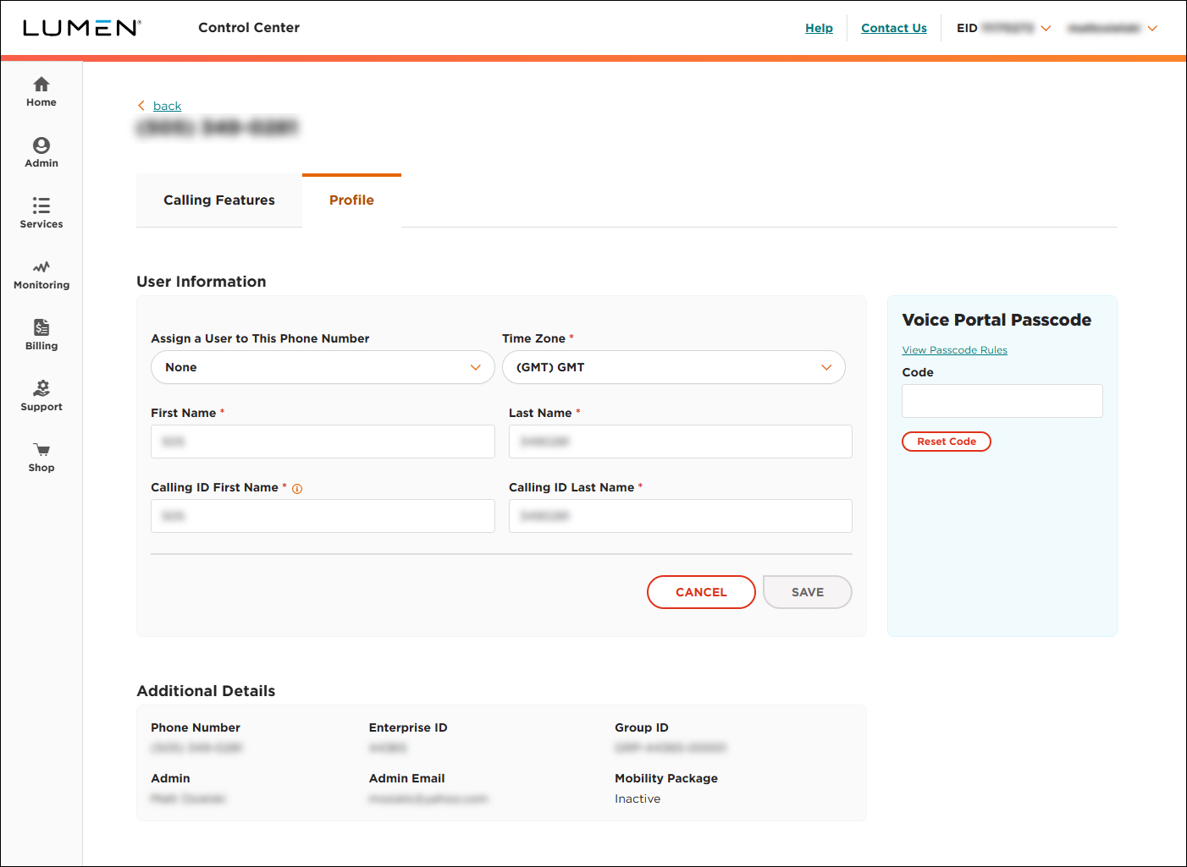Open the Services section
Viewport: 1187px width, 867px height.
(41, 213)
